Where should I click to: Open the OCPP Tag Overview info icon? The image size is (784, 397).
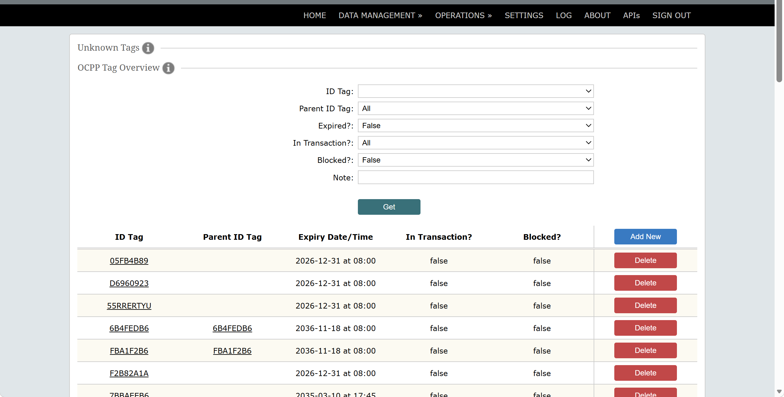click(x=168, y=68)
